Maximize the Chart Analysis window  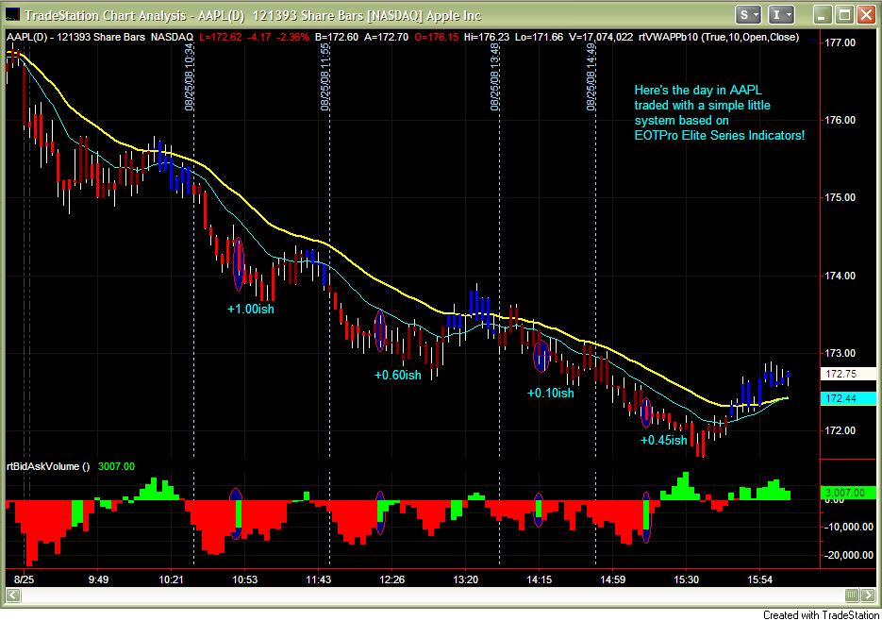pos(844,15)
